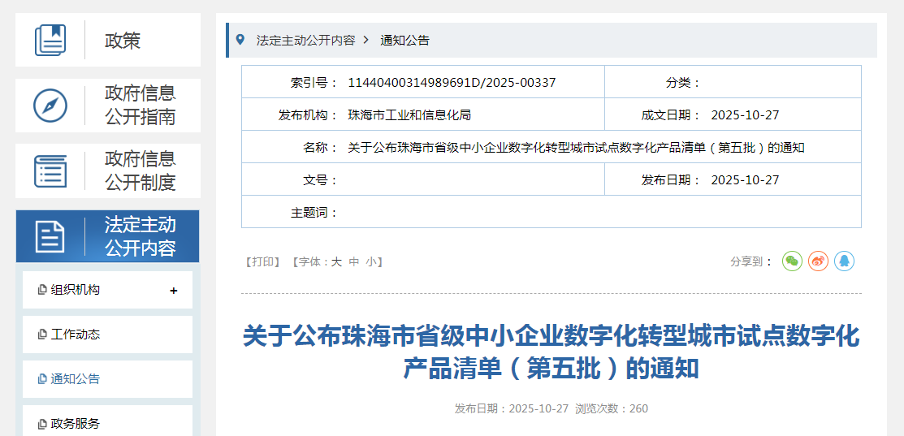The width and height of the screenshot is (904, 436).
Task: Open 通知公告 in the sidebar
Action: pyautogui.click(x=76, y=379)
